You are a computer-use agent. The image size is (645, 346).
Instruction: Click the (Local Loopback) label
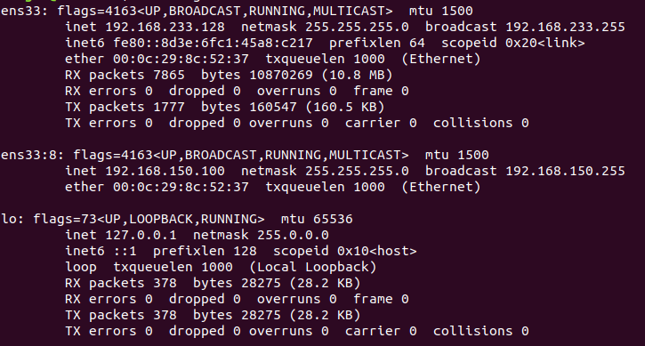click(x=313, y=268)
